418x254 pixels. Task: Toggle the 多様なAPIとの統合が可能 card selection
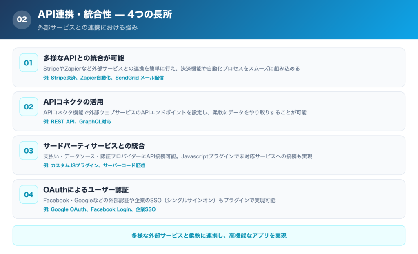point(209,67)
